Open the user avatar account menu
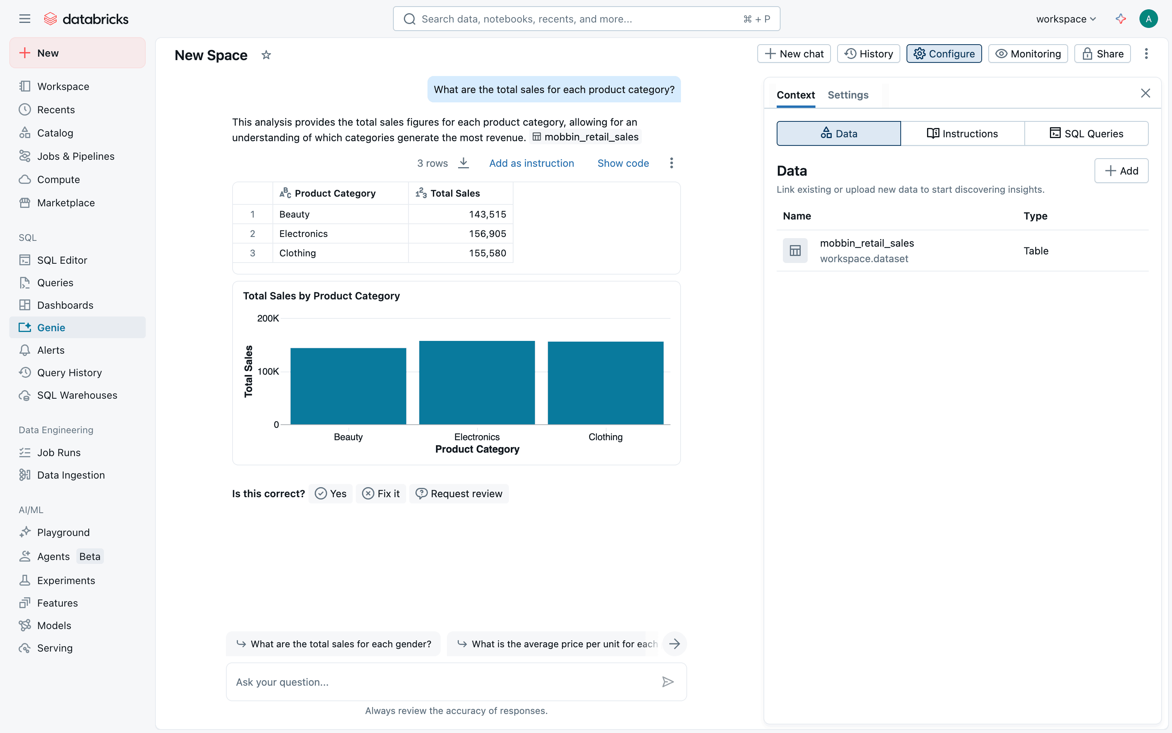The height and width of the screenshot is (733, 1172). tap(1148, 19)
